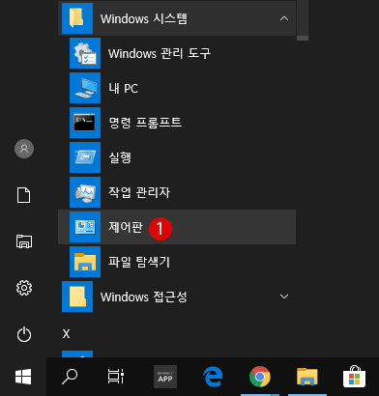Image resolution: width=379 pixels, height=396 pixels.
Task: Select the 제어판 text label
Action: point(126,227)
